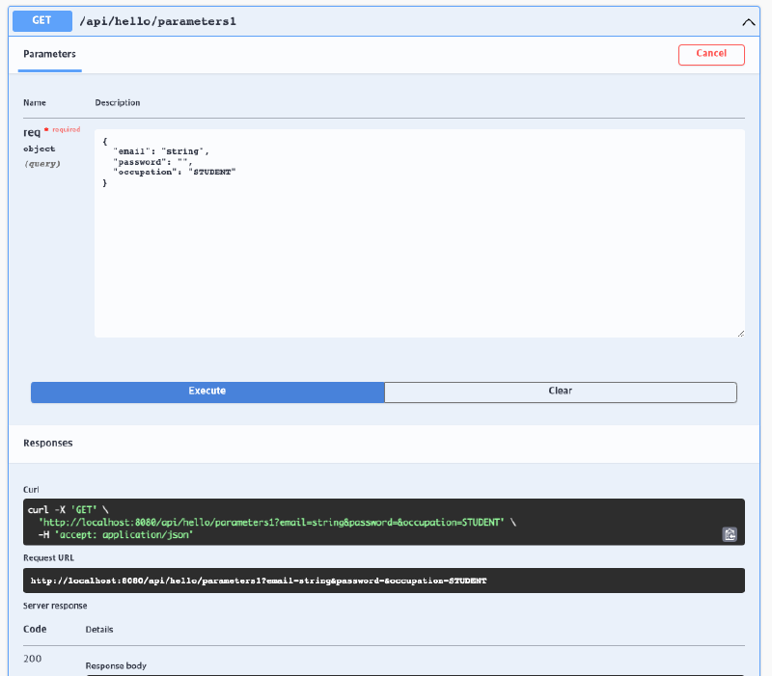Grab the text area resize handle
The image size is (772, 676).
740,333
